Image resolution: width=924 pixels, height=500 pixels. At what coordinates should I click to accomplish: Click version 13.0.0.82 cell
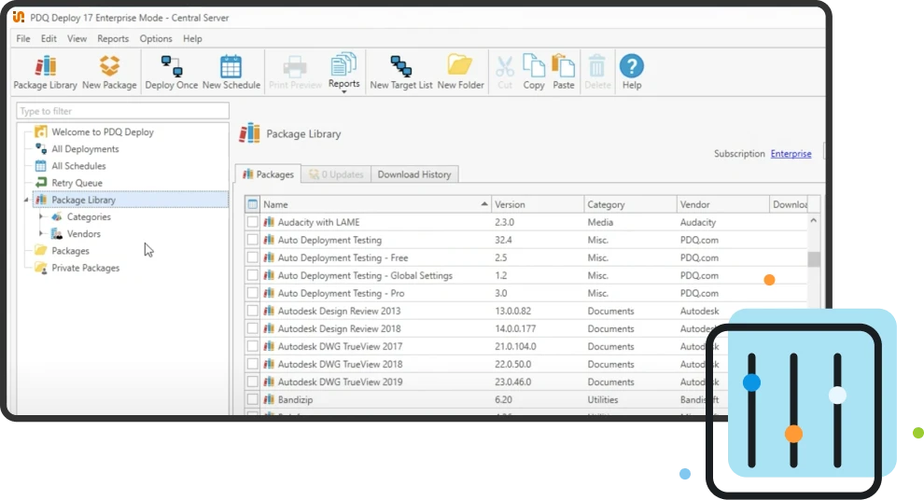pyautogui.click(x=512, y=311)
